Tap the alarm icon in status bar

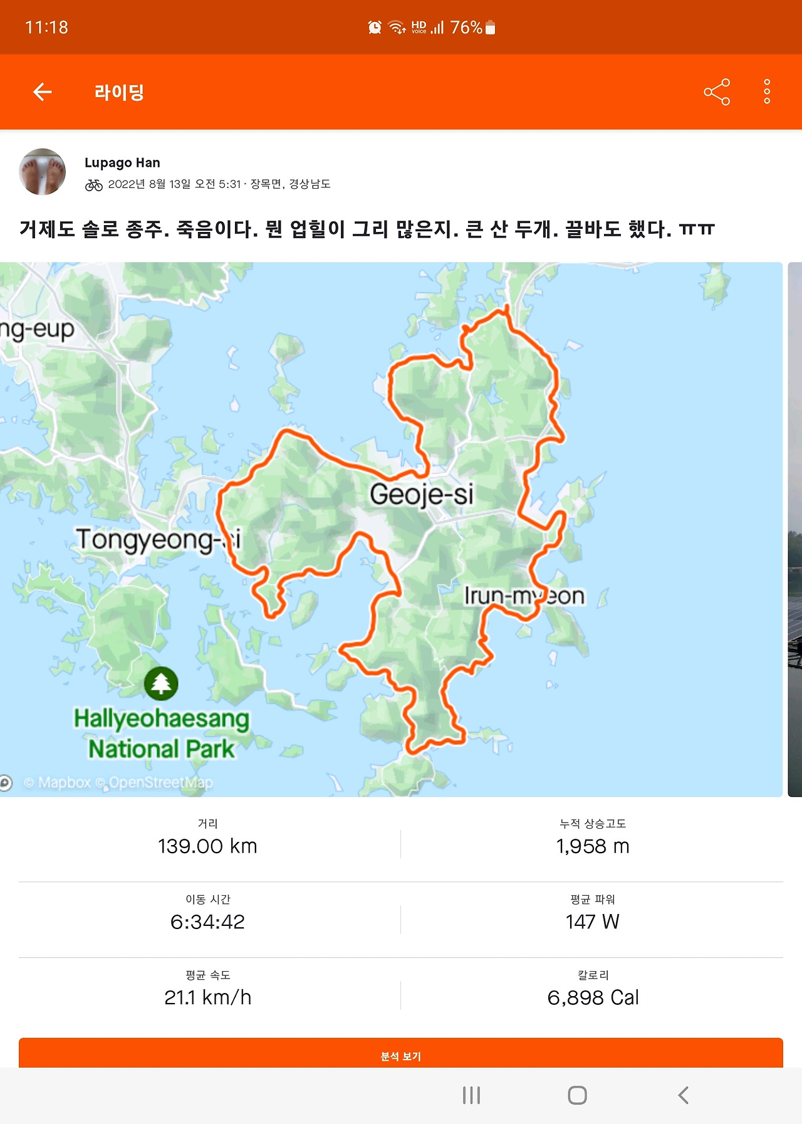pos(374,26)
